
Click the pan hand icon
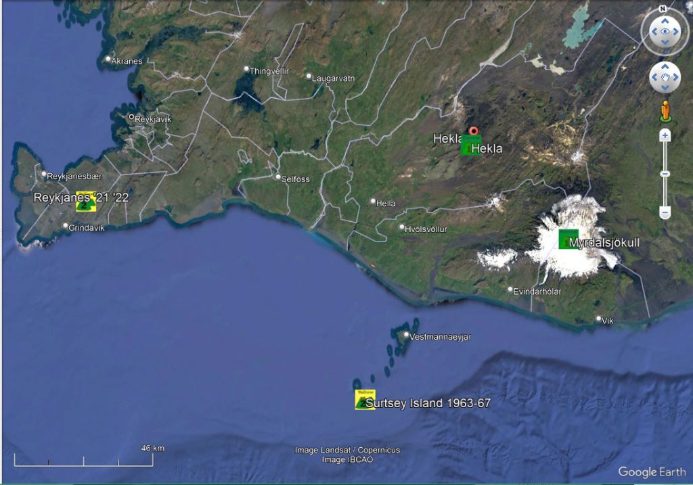[665, 78]
